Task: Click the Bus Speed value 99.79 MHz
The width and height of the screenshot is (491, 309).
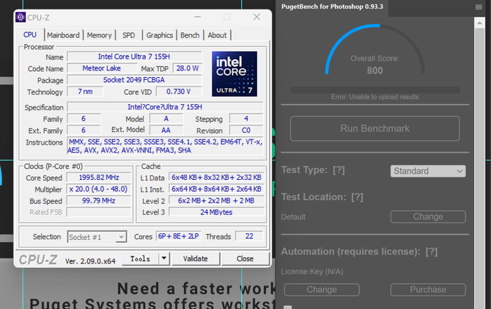Action: click(x=99, y=201)
